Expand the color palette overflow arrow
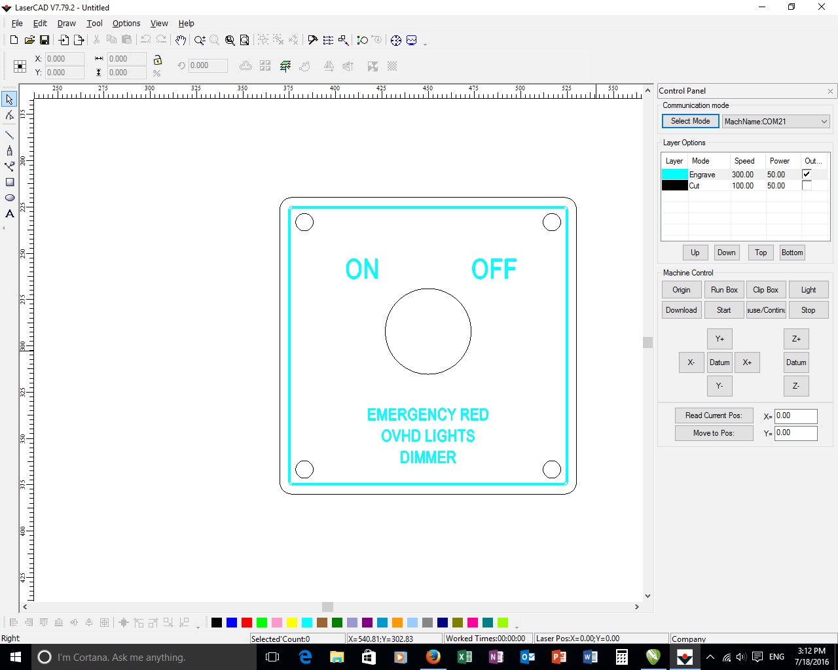Screen dimensions: 838x670 click(x=517, y=626)
